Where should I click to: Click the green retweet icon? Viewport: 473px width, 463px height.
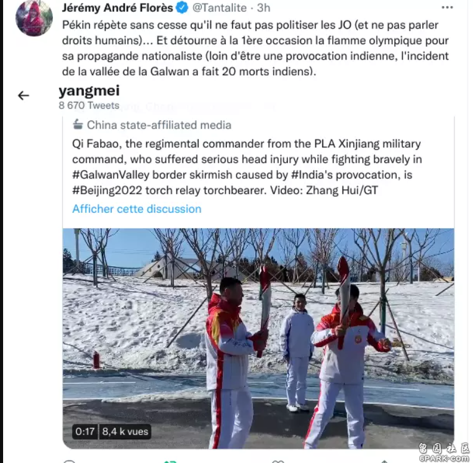pyautogui.click(x=170, y=461)
